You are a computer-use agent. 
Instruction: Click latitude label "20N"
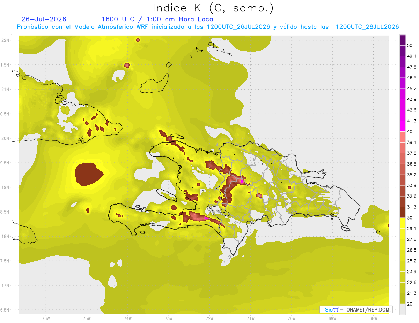6,138
